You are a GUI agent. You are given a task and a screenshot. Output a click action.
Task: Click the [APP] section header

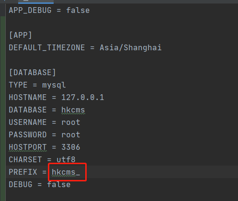click(x=21, y=35)
